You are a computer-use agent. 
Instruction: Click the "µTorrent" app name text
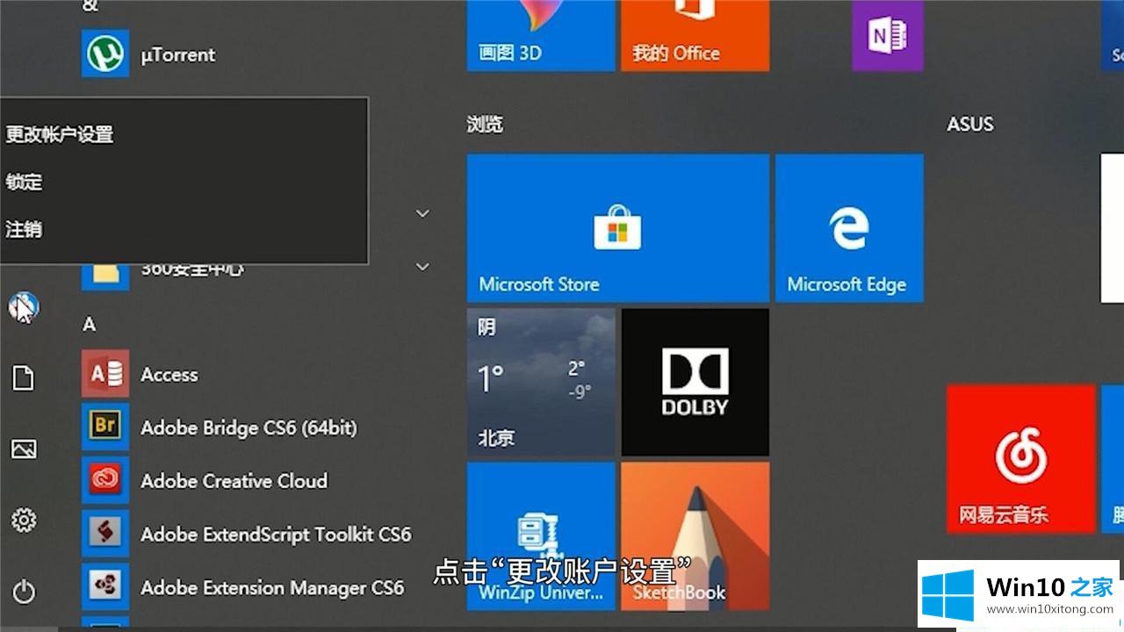click(178, 54)
